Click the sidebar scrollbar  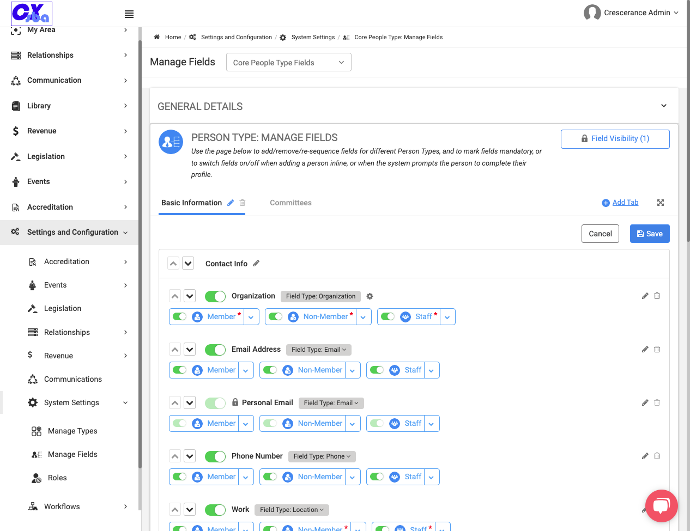click(x=140, y=253)
